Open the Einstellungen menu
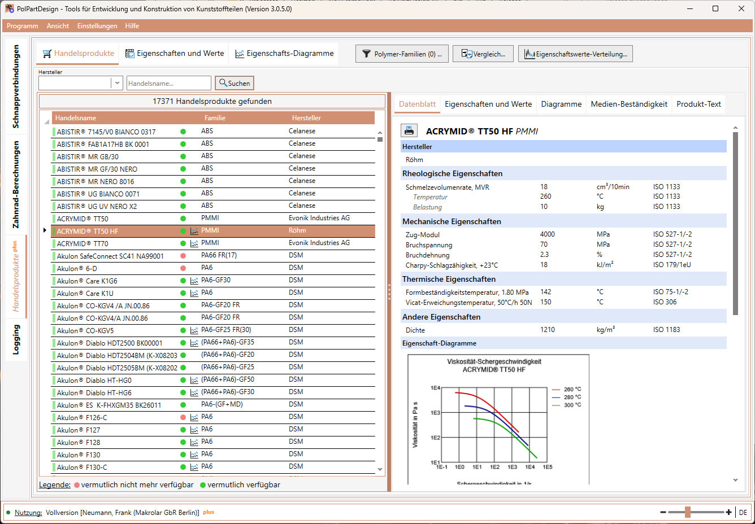755x524 pixels. [97, 26]
